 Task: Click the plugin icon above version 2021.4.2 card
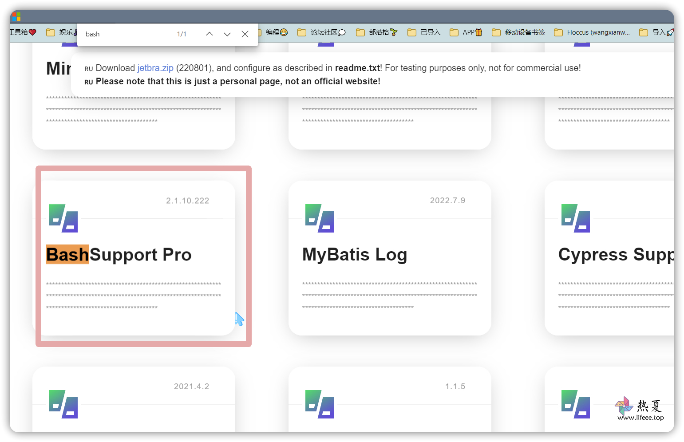63,404
